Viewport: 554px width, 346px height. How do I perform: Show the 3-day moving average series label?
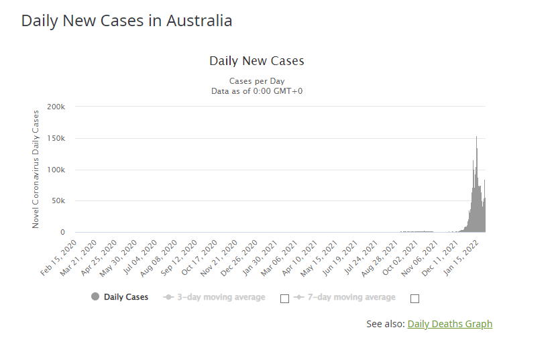pos(221,297)
